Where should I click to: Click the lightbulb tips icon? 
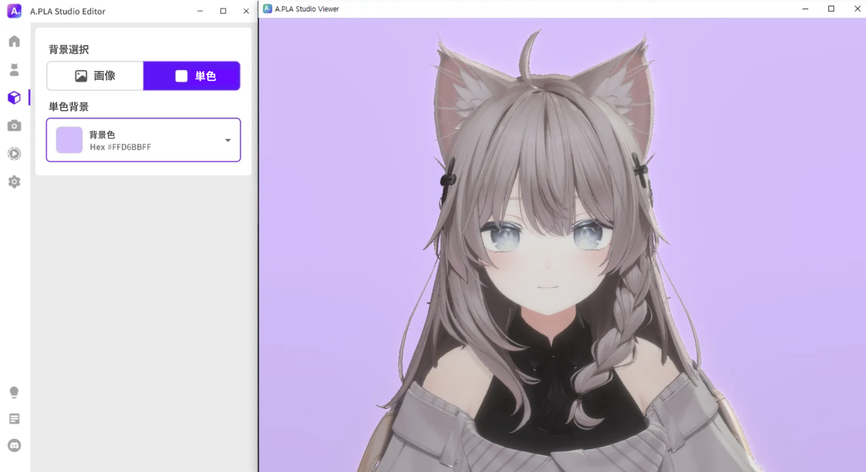tap(14, 393)
